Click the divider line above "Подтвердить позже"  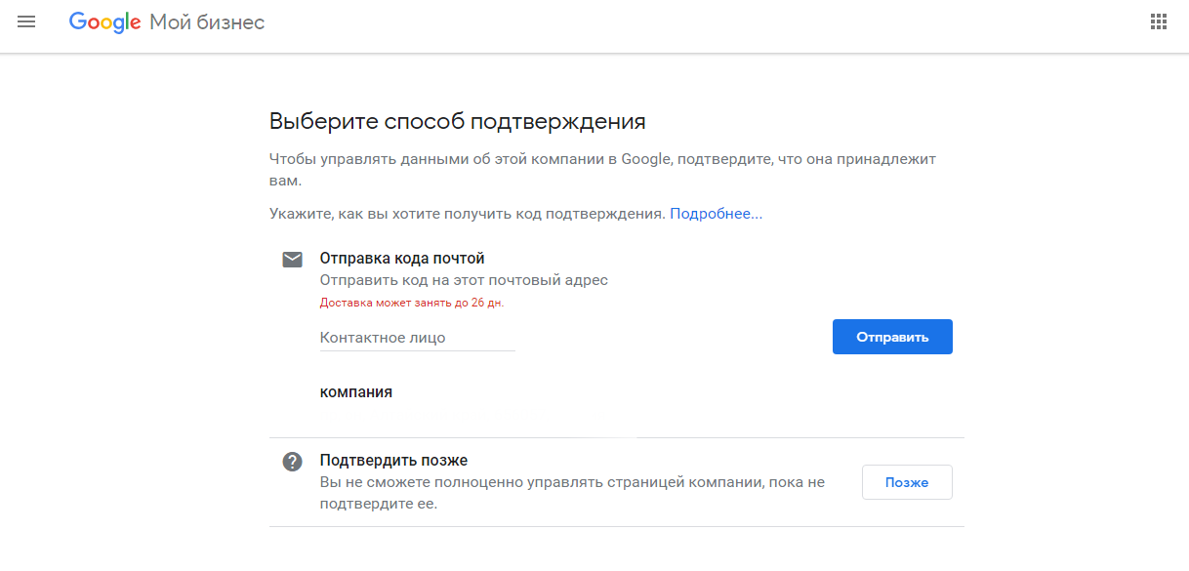[x=616, y=437]
